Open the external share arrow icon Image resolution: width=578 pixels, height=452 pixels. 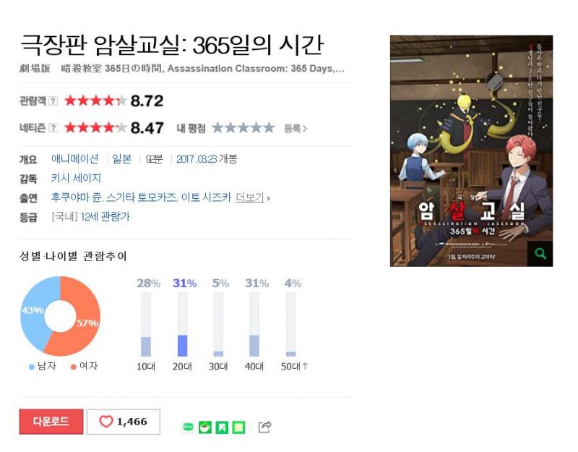pos(265,427)
